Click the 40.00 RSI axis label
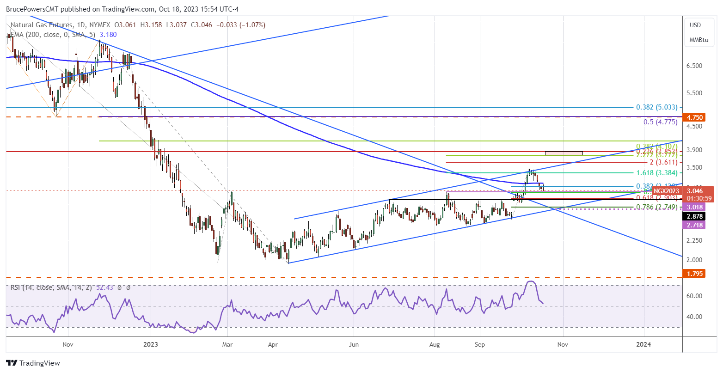Image resolution: width=723 pixels, height=373 pixels. click(695, 317)
